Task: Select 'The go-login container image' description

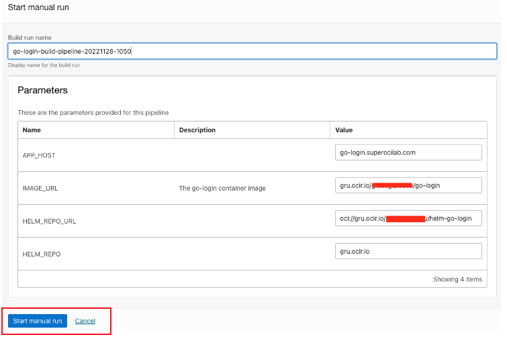Action: tap(222, 188)
